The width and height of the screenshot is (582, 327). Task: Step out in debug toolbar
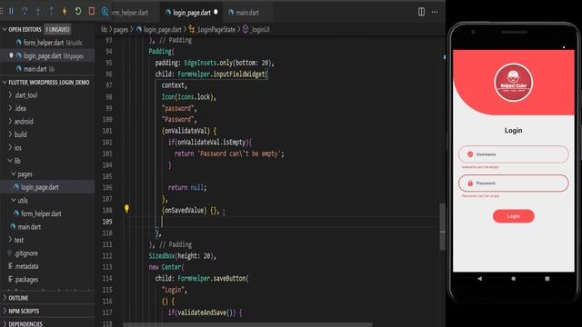[51, 11]
